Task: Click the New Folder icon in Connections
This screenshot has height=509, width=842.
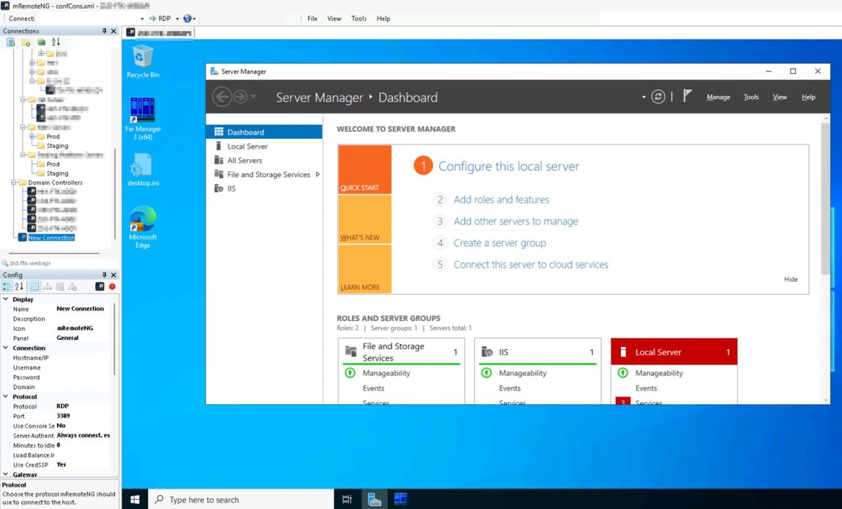Action: click(x=26, y=42)
